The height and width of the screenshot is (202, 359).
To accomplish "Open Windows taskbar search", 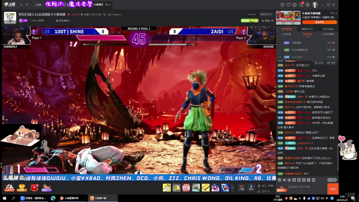I will [x=13, y=198].
